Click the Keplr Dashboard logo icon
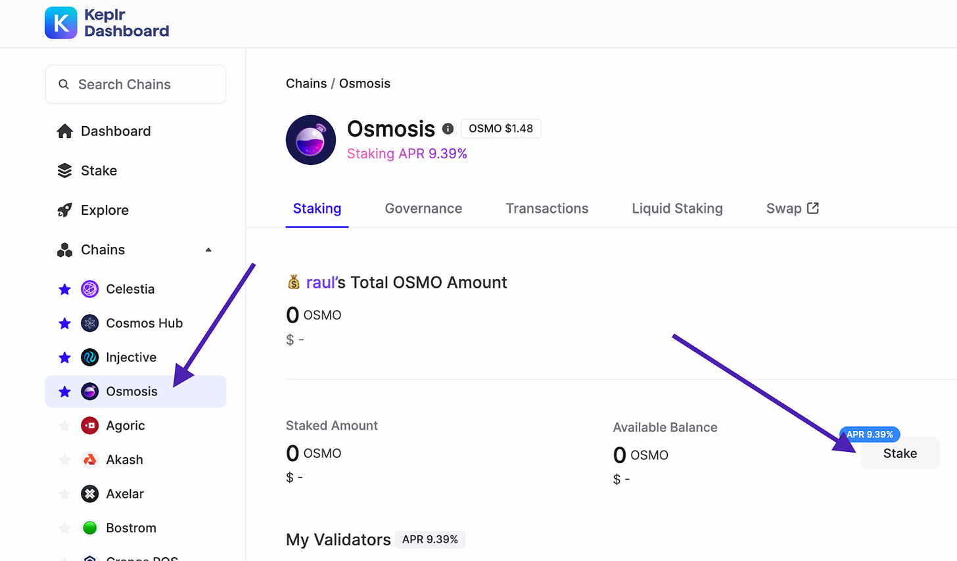Screen dimensions: 957x561 (60, 23)
